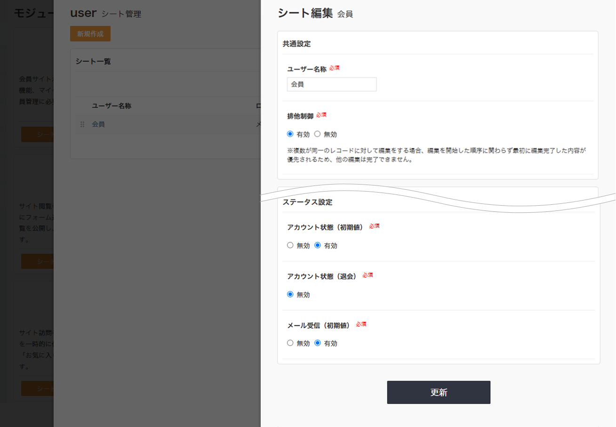Choose 無効 under アカウント状態（退会）
This screenshot has height=427, width=616.
coord(290,294)
